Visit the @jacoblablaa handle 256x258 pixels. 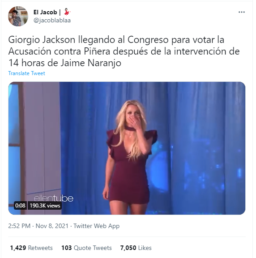tap(52, 21)
